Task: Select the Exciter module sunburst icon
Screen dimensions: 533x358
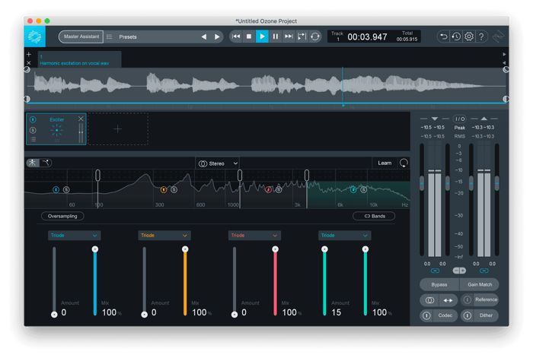Action: (x=57, y=130)
